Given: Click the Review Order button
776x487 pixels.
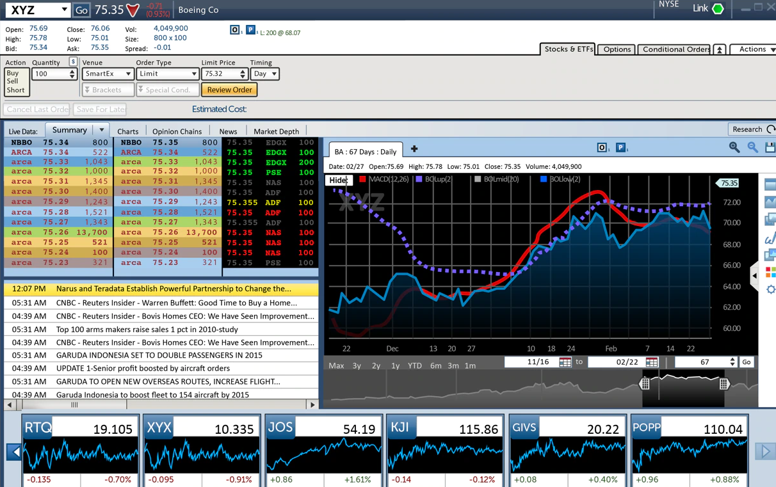Looking at the screenshot, I should (229, 90).
